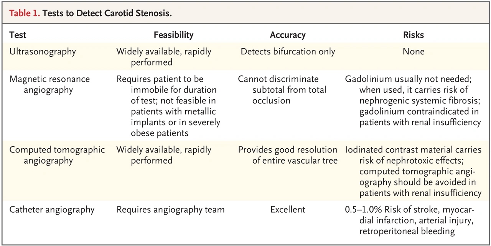Click the '0.5–1.0% Risk of stroke' cell
The width and height of the screenshot is (491, 246).
click(410, 221)
